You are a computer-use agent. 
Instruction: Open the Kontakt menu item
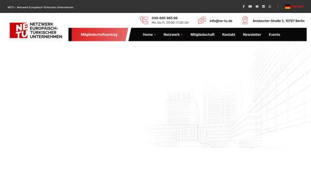pos(229,35)
